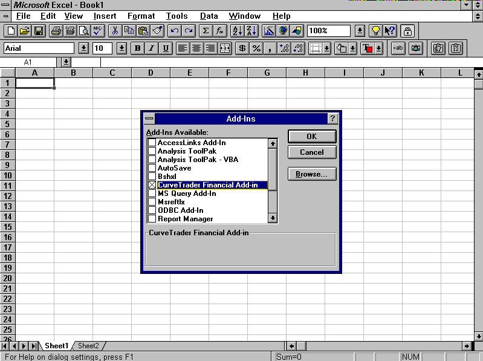The width and height of the screenshot is (483, 361).
Task: Open the Tools menu
Action: click(x=177, y=16)
